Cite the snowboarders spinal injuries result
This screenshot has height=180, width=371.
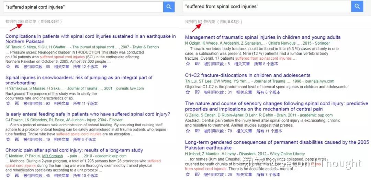(17, 103)
